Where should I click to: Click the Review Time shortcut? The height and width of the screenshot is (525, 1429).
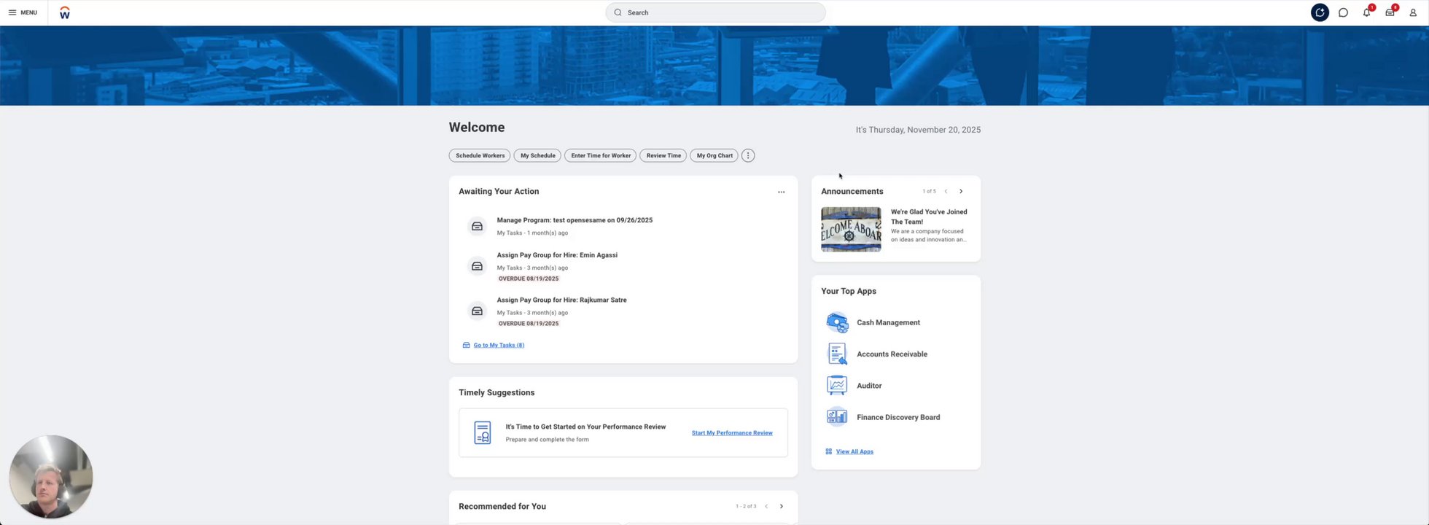[x=663, y=155]
